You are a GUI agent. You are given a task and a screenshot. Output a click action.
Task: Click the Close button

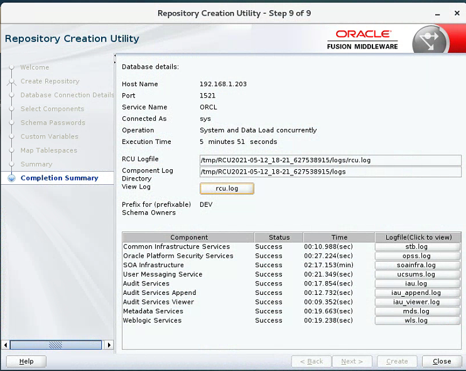click(442, 362)
